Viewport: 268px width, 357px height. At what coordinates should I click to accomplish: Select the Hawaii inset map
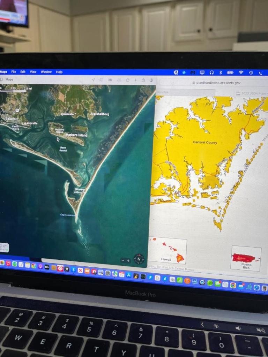tap(167, 250)
